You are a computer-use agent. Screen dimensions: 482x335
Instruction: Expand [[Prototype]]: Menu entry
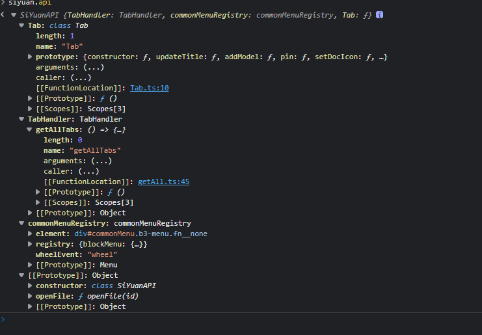point(30,265)
